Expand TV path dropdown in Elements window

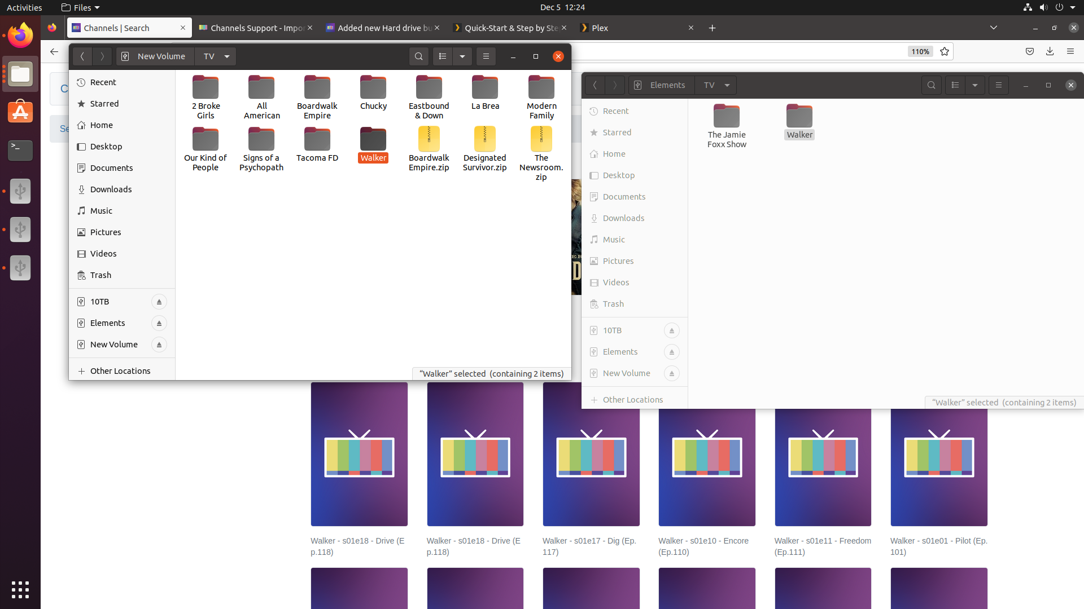click(727, 85)
